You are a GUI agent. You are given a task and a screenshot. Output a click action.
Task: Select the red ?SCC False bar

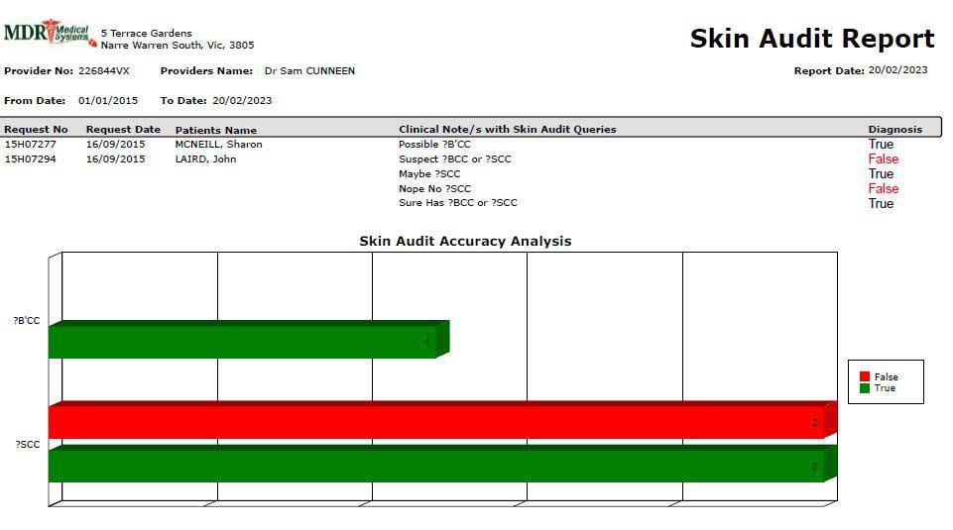click(442, 419)
